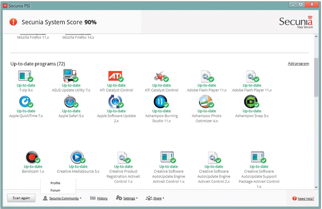Viewport: 322px width, 209px height.
Task: Click the Ashampoo Snap 5.x camera icon
Action: pyautogui.click(x=251, y=102)
